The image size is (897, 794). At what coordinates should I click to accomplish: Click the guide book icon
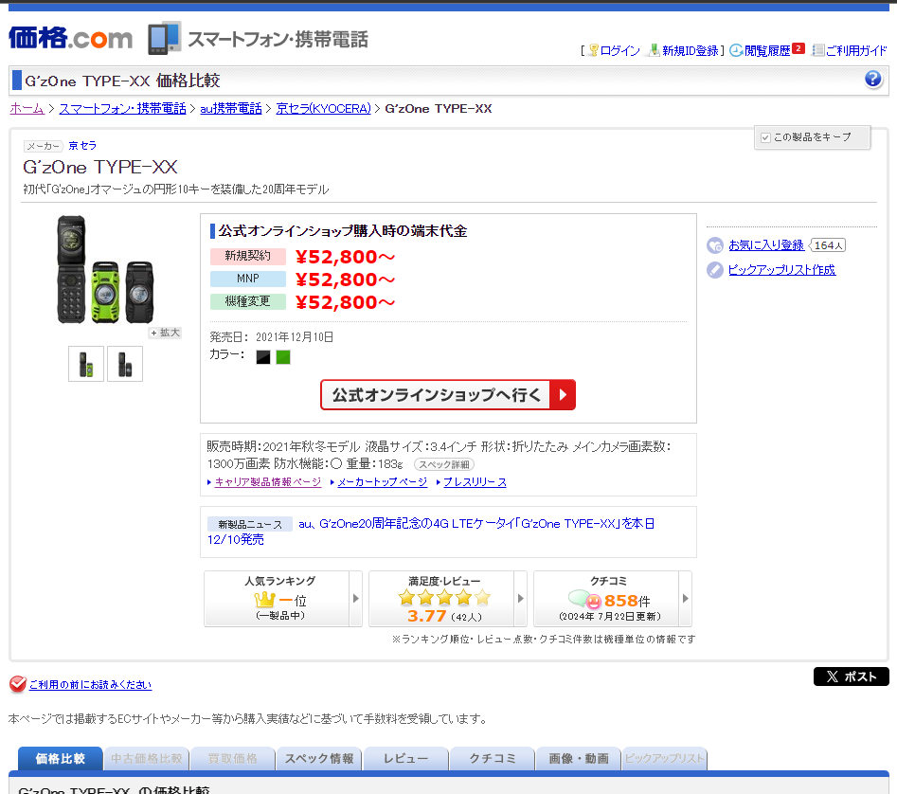click(818, 50)
